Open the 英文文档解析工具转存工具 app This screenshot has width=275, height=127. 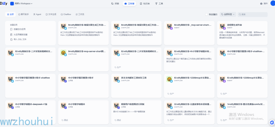point(136,86)
